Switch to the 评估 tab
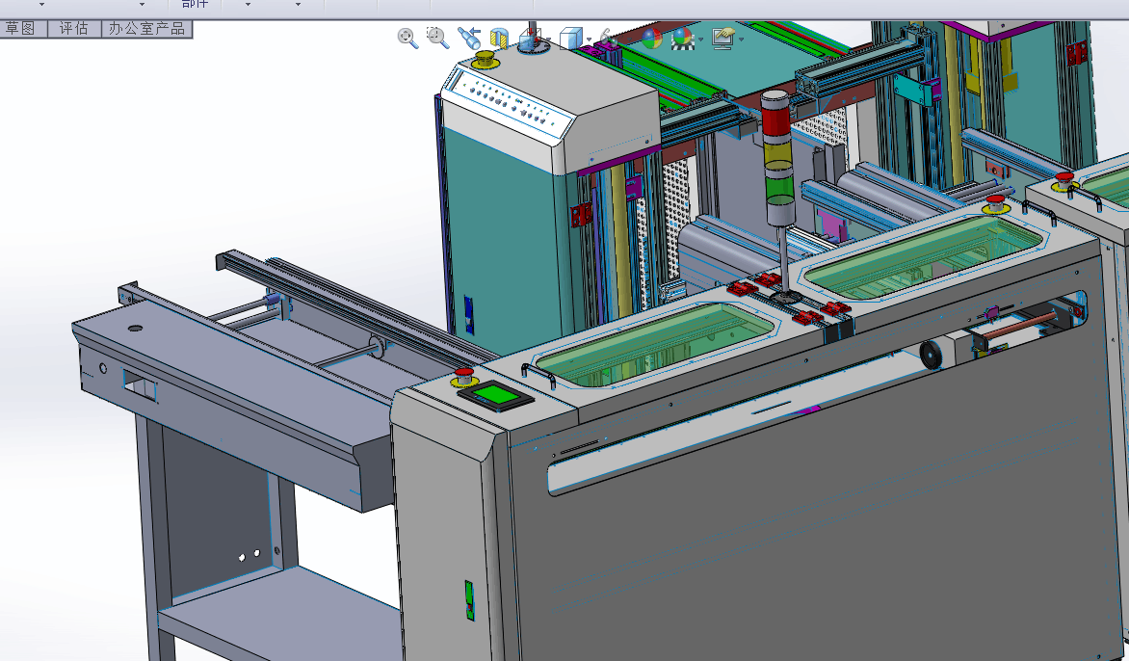The height and width of the screenshot is (661, 1129). click(74, 28)
